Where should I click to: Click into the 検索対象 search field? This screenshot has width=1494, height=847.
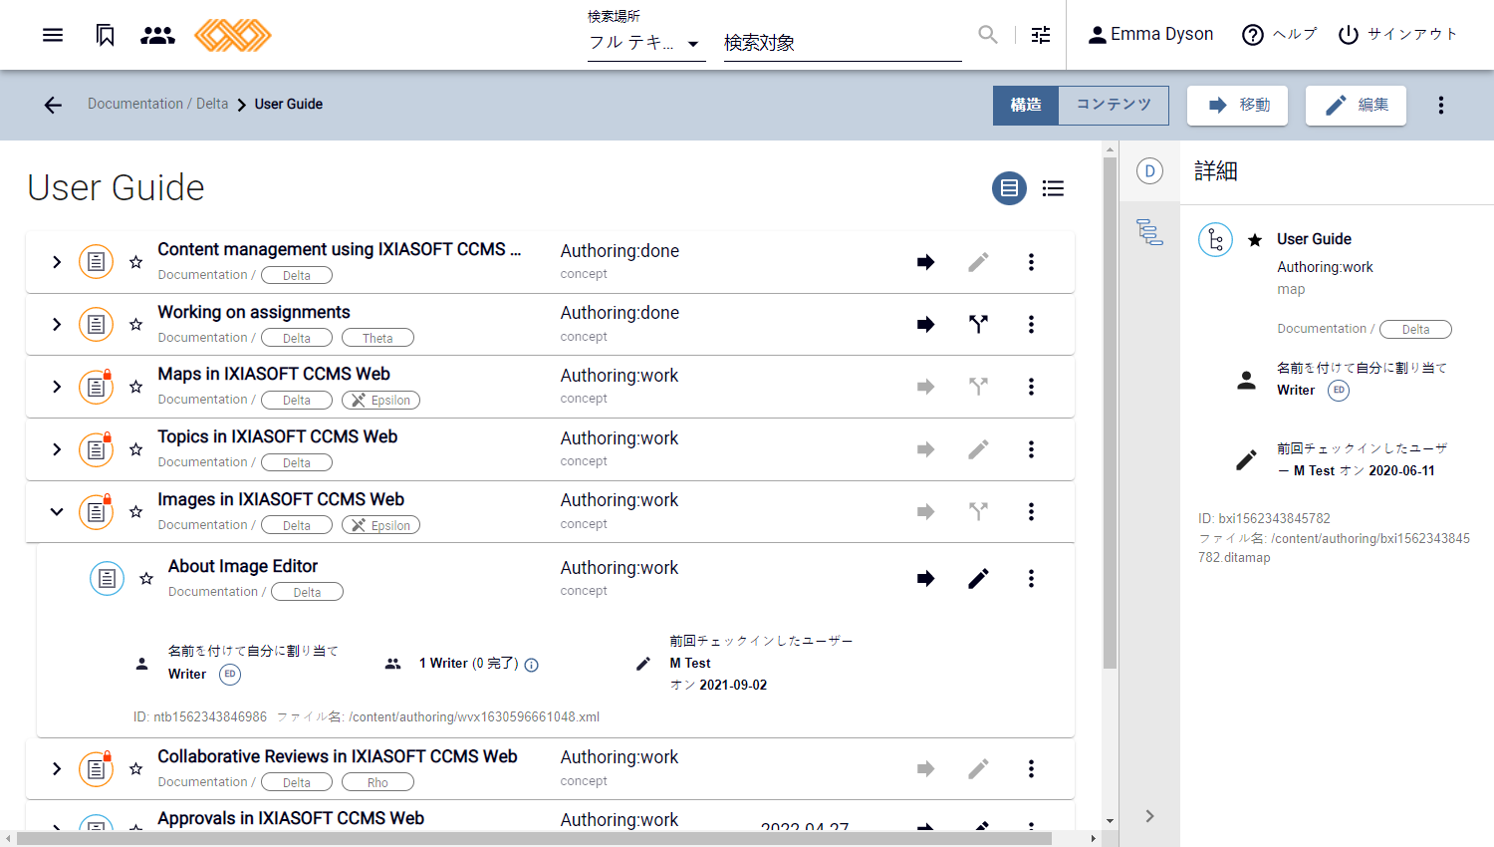point(843,43)
